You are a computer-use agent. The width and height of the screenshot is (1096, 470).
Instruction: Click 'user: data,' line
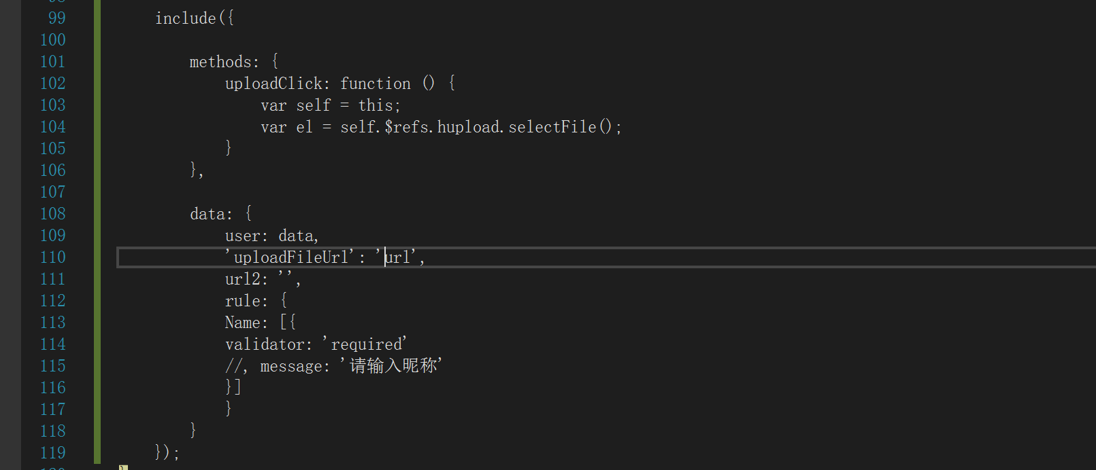271,236
